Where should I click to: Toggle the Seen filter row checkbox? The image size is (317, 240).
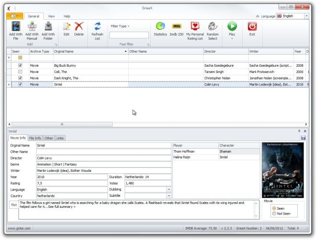(x=20, y=58)
